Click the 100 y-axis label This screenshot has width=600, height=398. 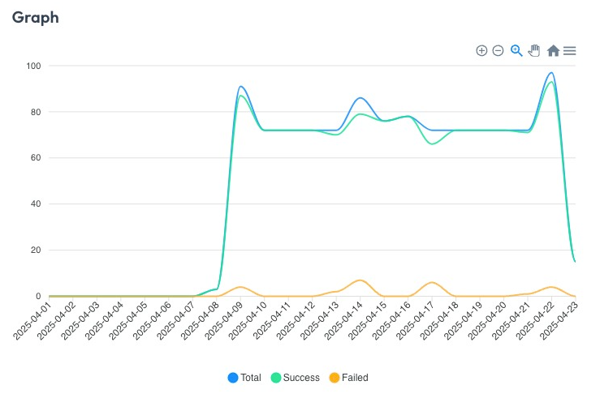click(x=32, y=66)
